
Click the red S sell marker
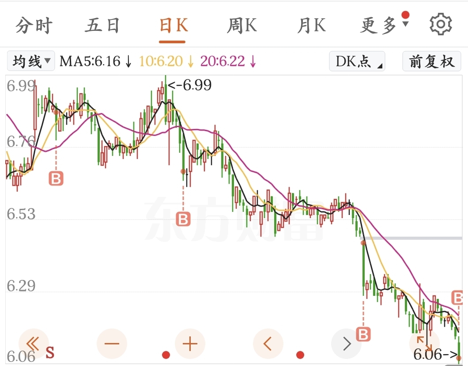click(x=50, y=353)
